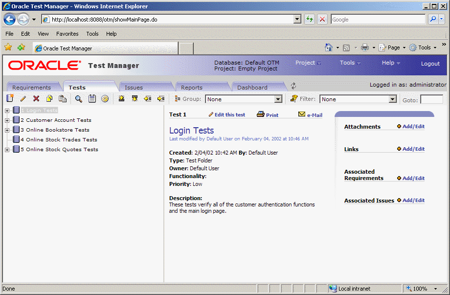Screen dimensions: 450x295
Task: Click the Add to Favorites icon
Action: 21,47
